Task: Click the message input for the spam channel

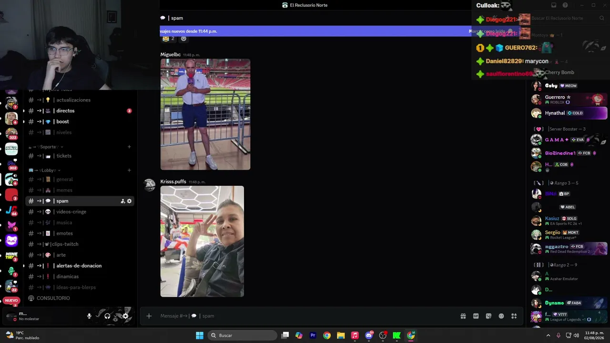Action: [305, 316]
